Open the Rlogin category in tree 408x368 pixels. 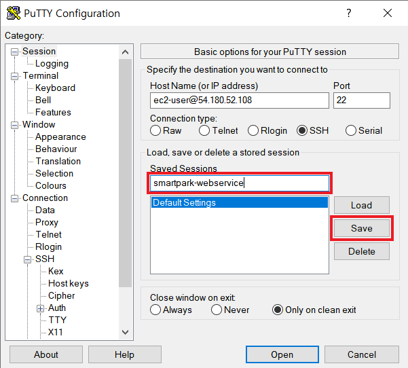[x=49, y=247]
